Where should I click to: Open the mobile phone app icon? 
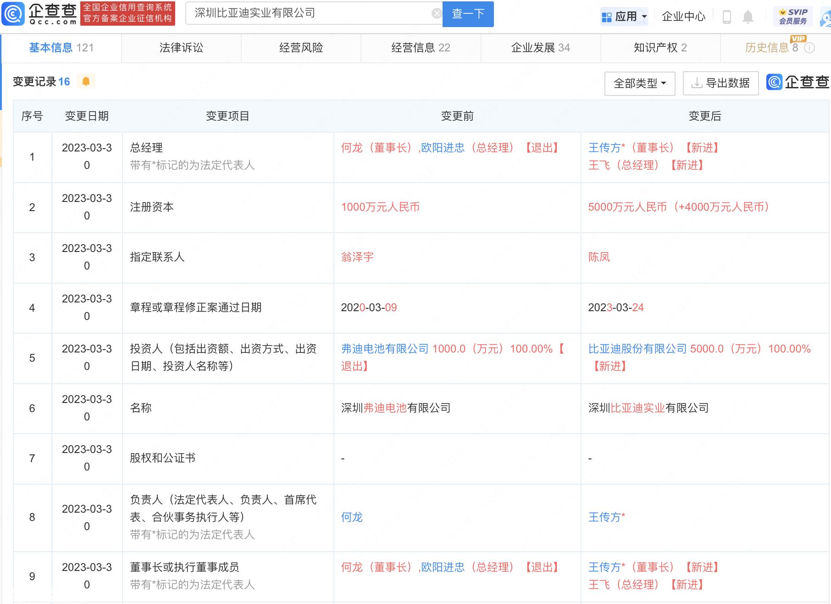(x=726, y=17)
